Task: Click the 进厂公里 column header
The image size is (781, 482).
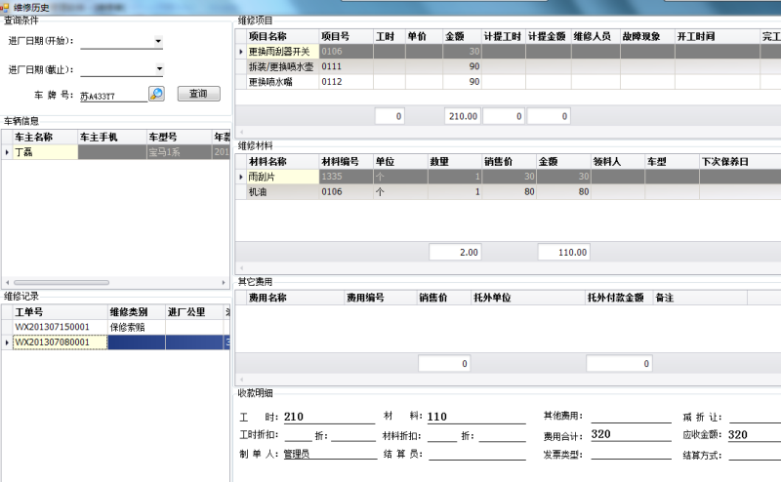Action: point(194,312)
